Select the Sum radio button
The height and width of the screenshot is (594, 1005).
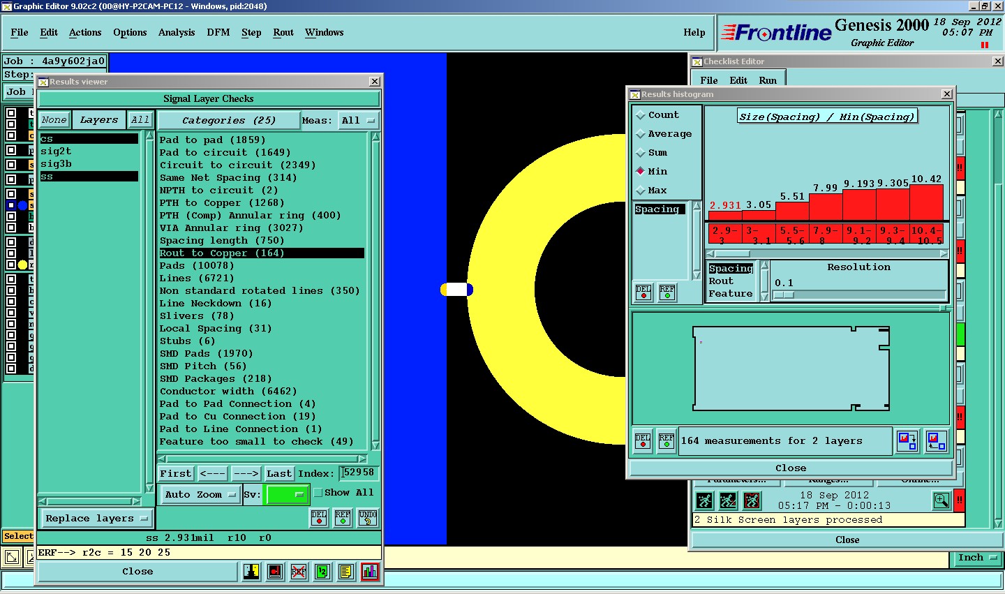[x=641, y=153]
